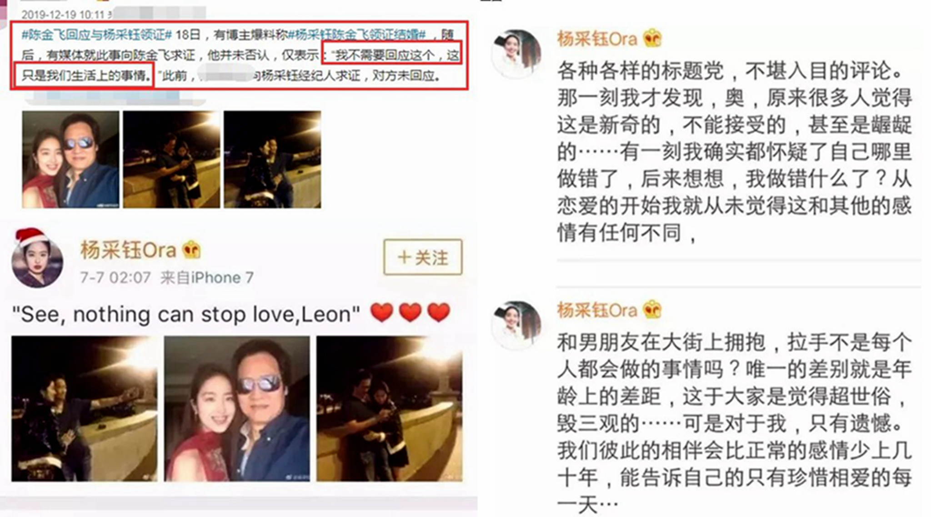Image resolution: width=931 pixels, height=517 pixels.
Task: Click the 杨采钰Ora username in the left post
Action: [x=128, y=250]
